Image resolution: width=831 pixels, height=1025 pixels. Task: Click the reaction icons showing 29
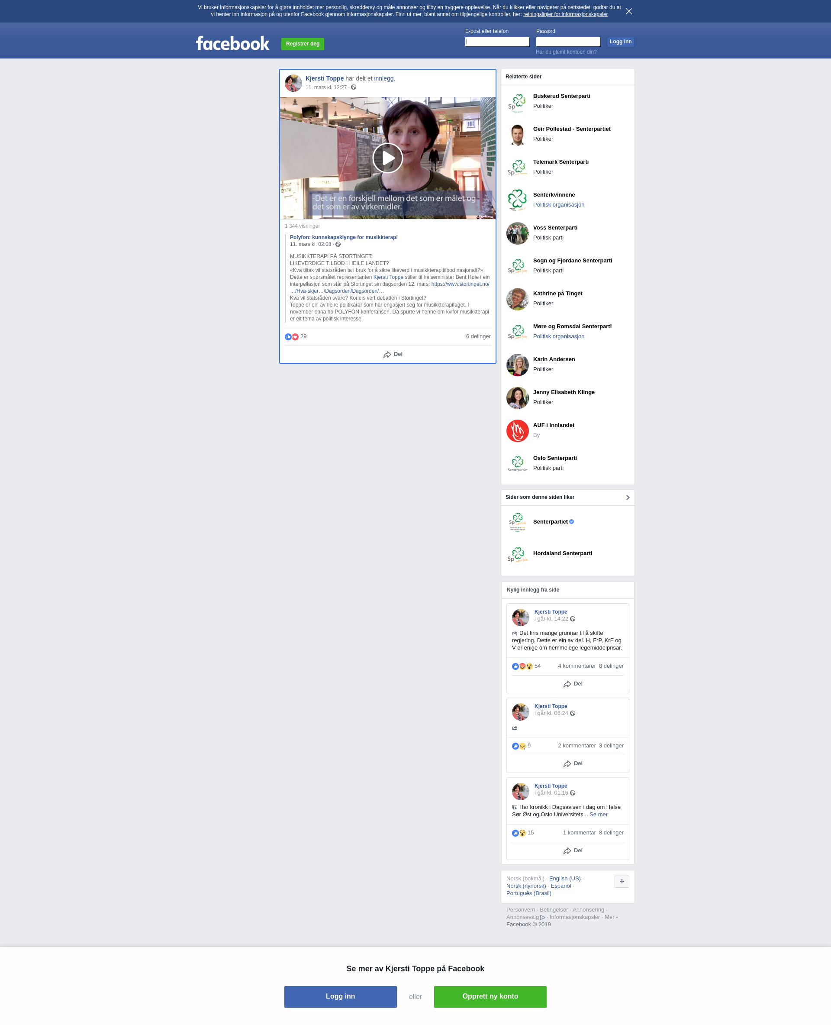point(292,337)
